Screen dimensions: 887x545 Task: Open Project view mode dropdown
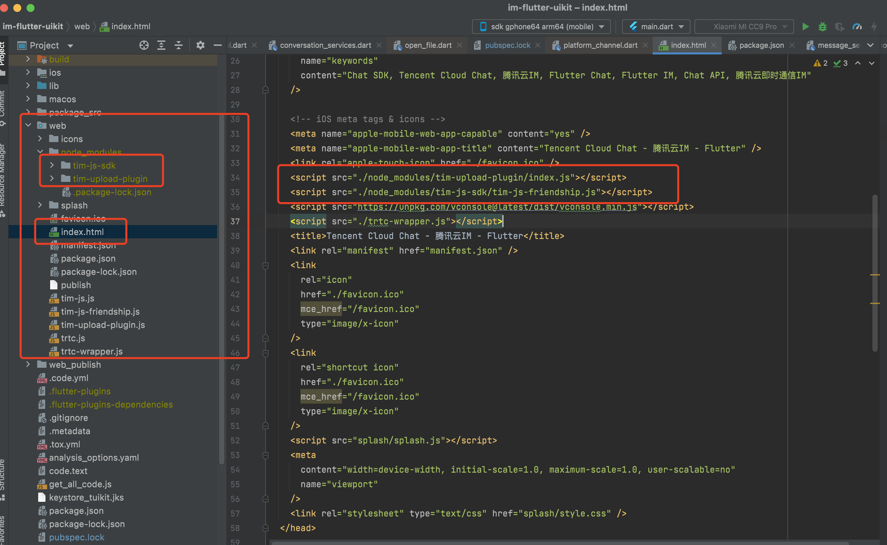click(x=70, y=46)
